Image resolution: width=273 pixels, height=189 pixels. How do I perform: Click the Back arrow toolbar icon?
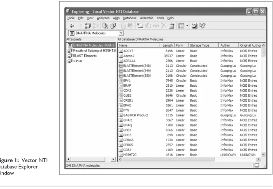[72, 26]
